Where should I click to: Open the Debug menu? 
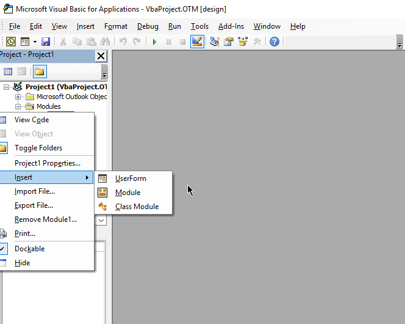pos(148,26)
